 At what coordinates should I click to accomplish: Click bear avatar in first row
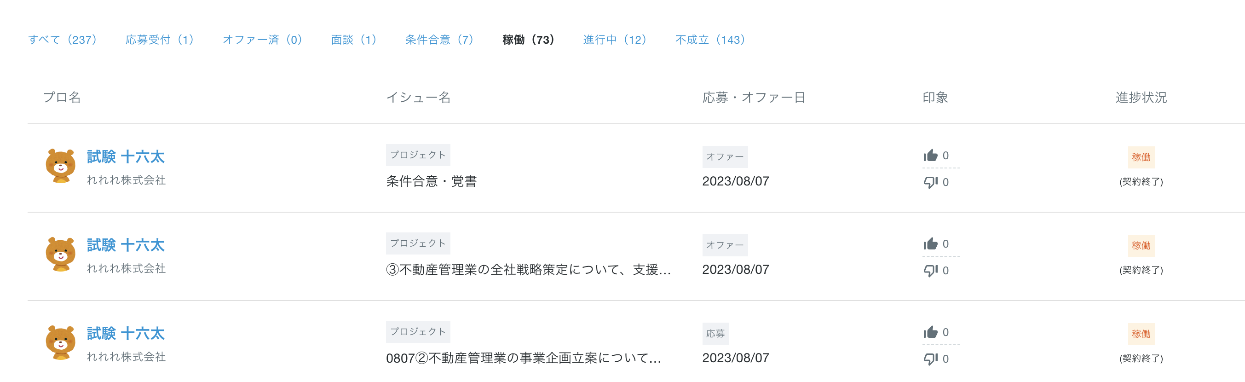(60, 166)
